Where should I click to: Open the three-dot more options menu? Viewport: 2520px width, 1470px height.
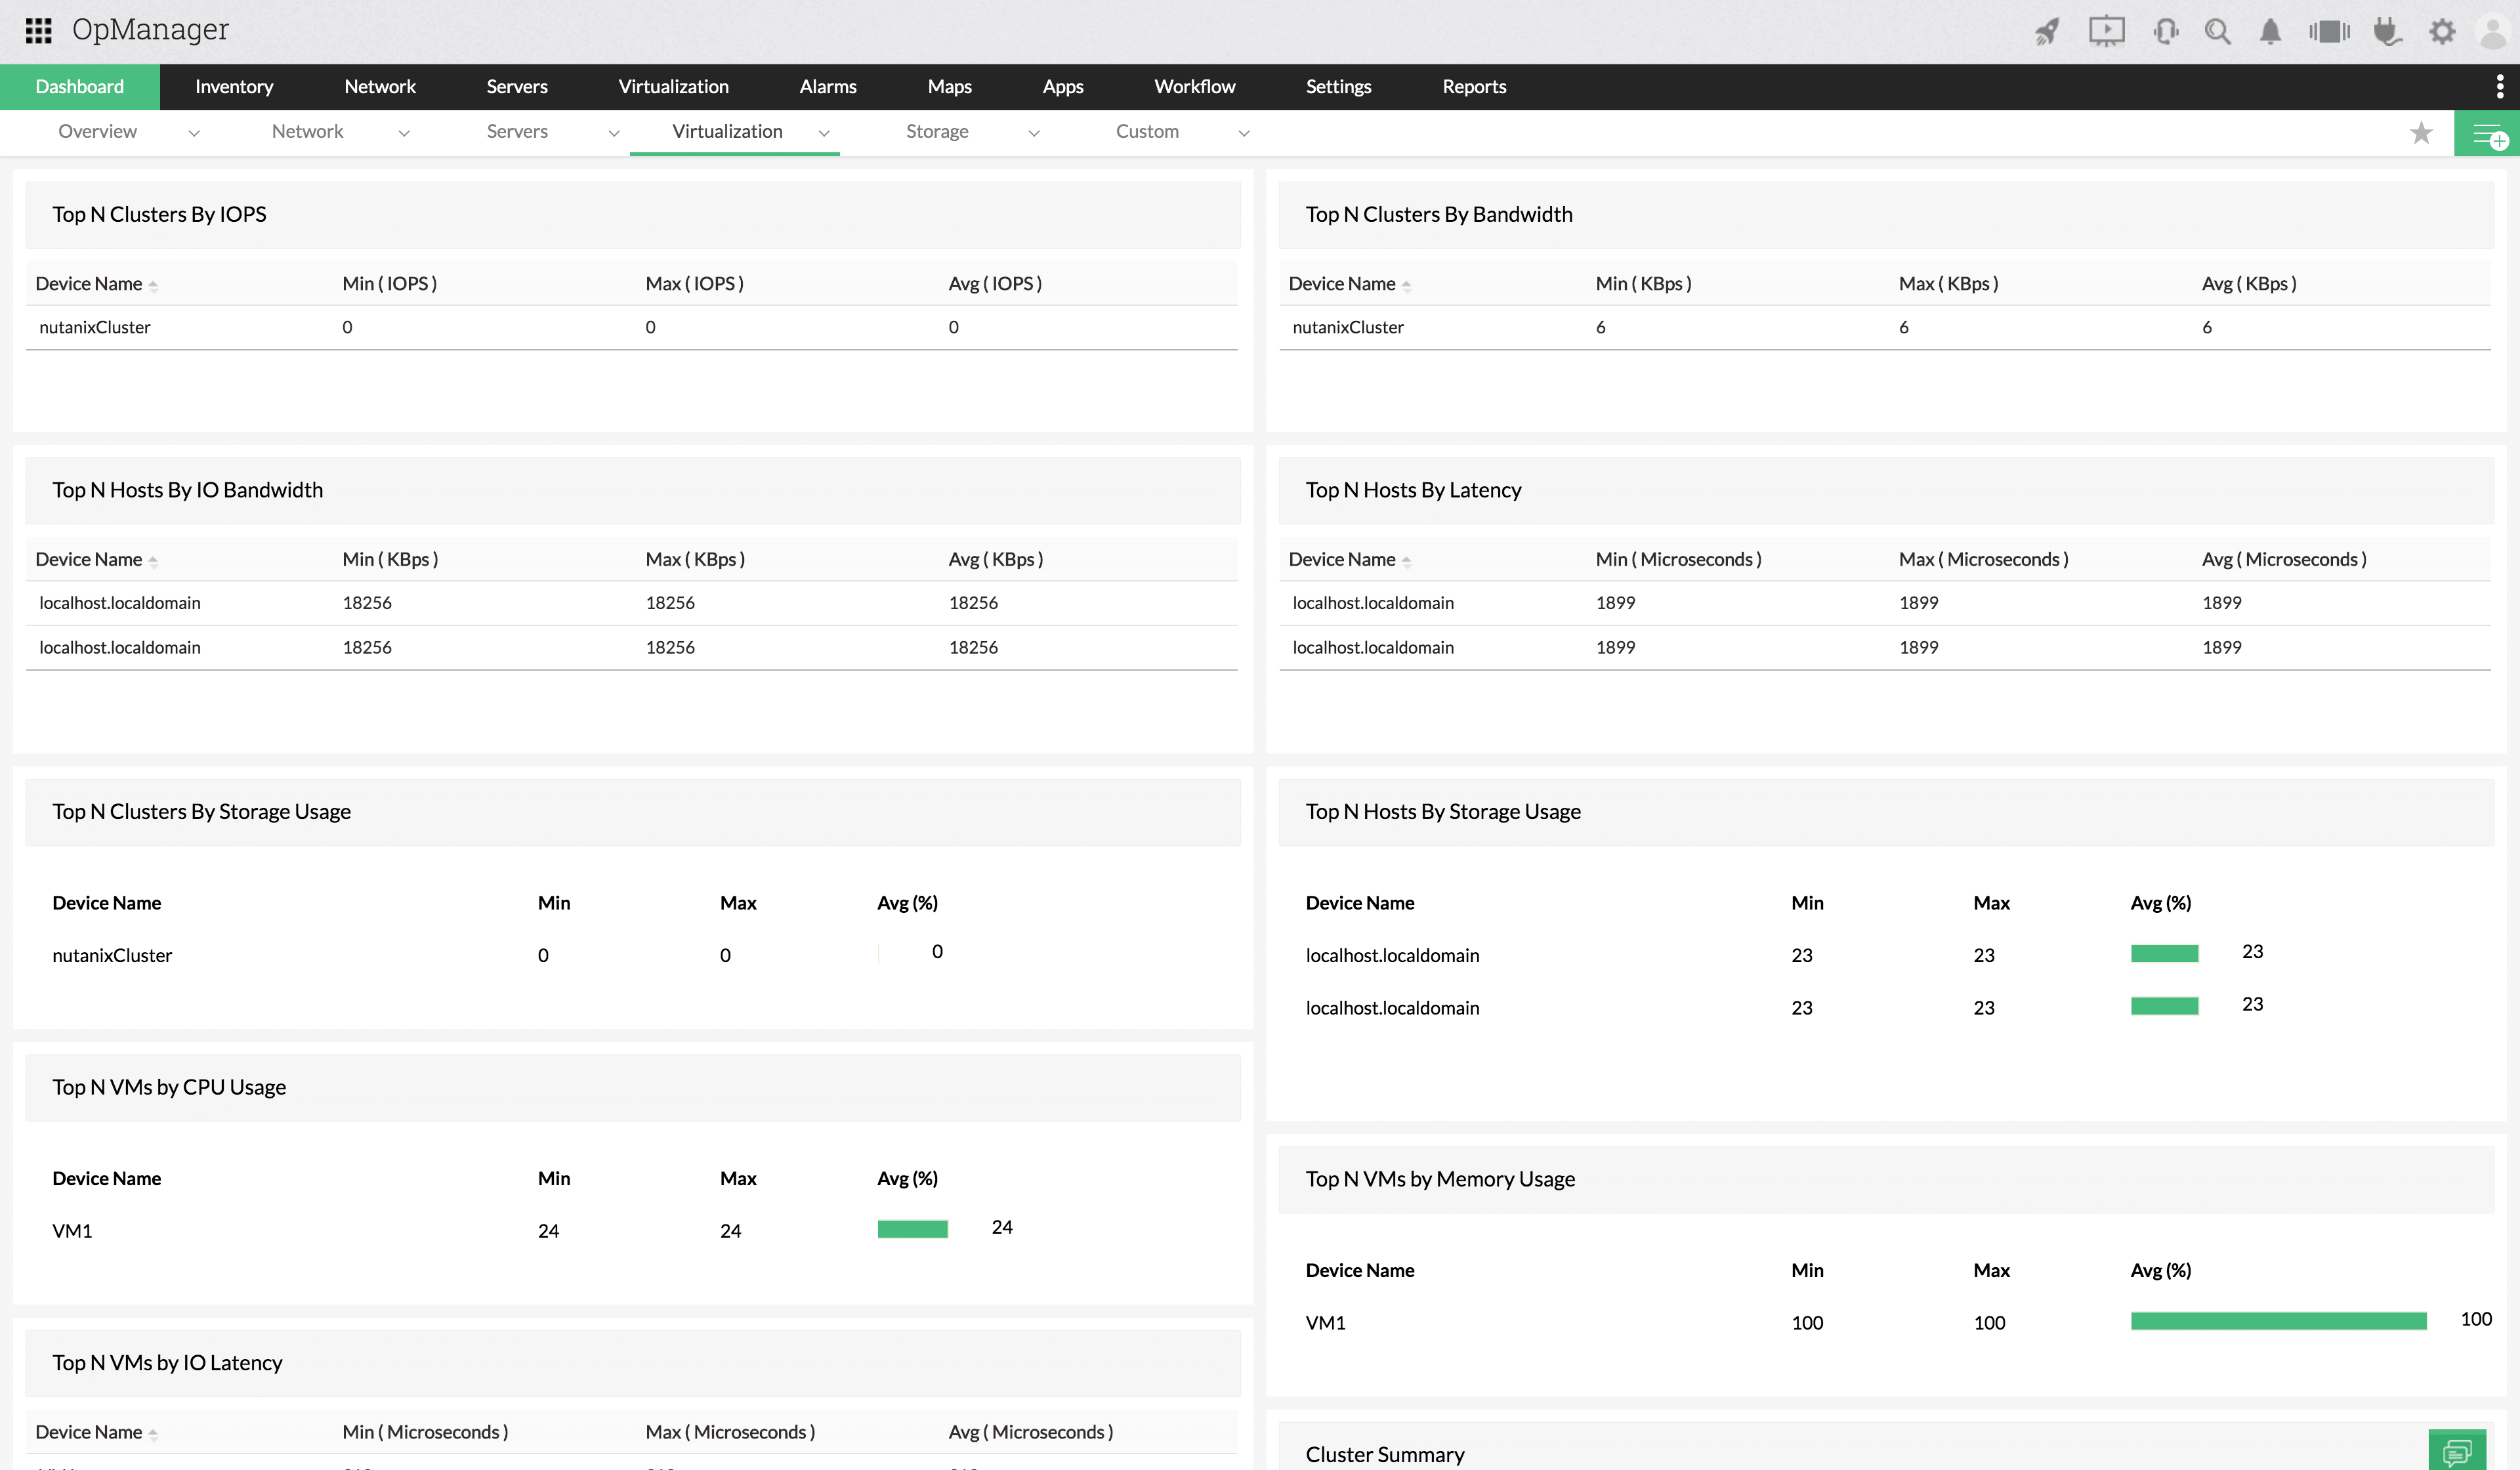[x=2500, y=87]
